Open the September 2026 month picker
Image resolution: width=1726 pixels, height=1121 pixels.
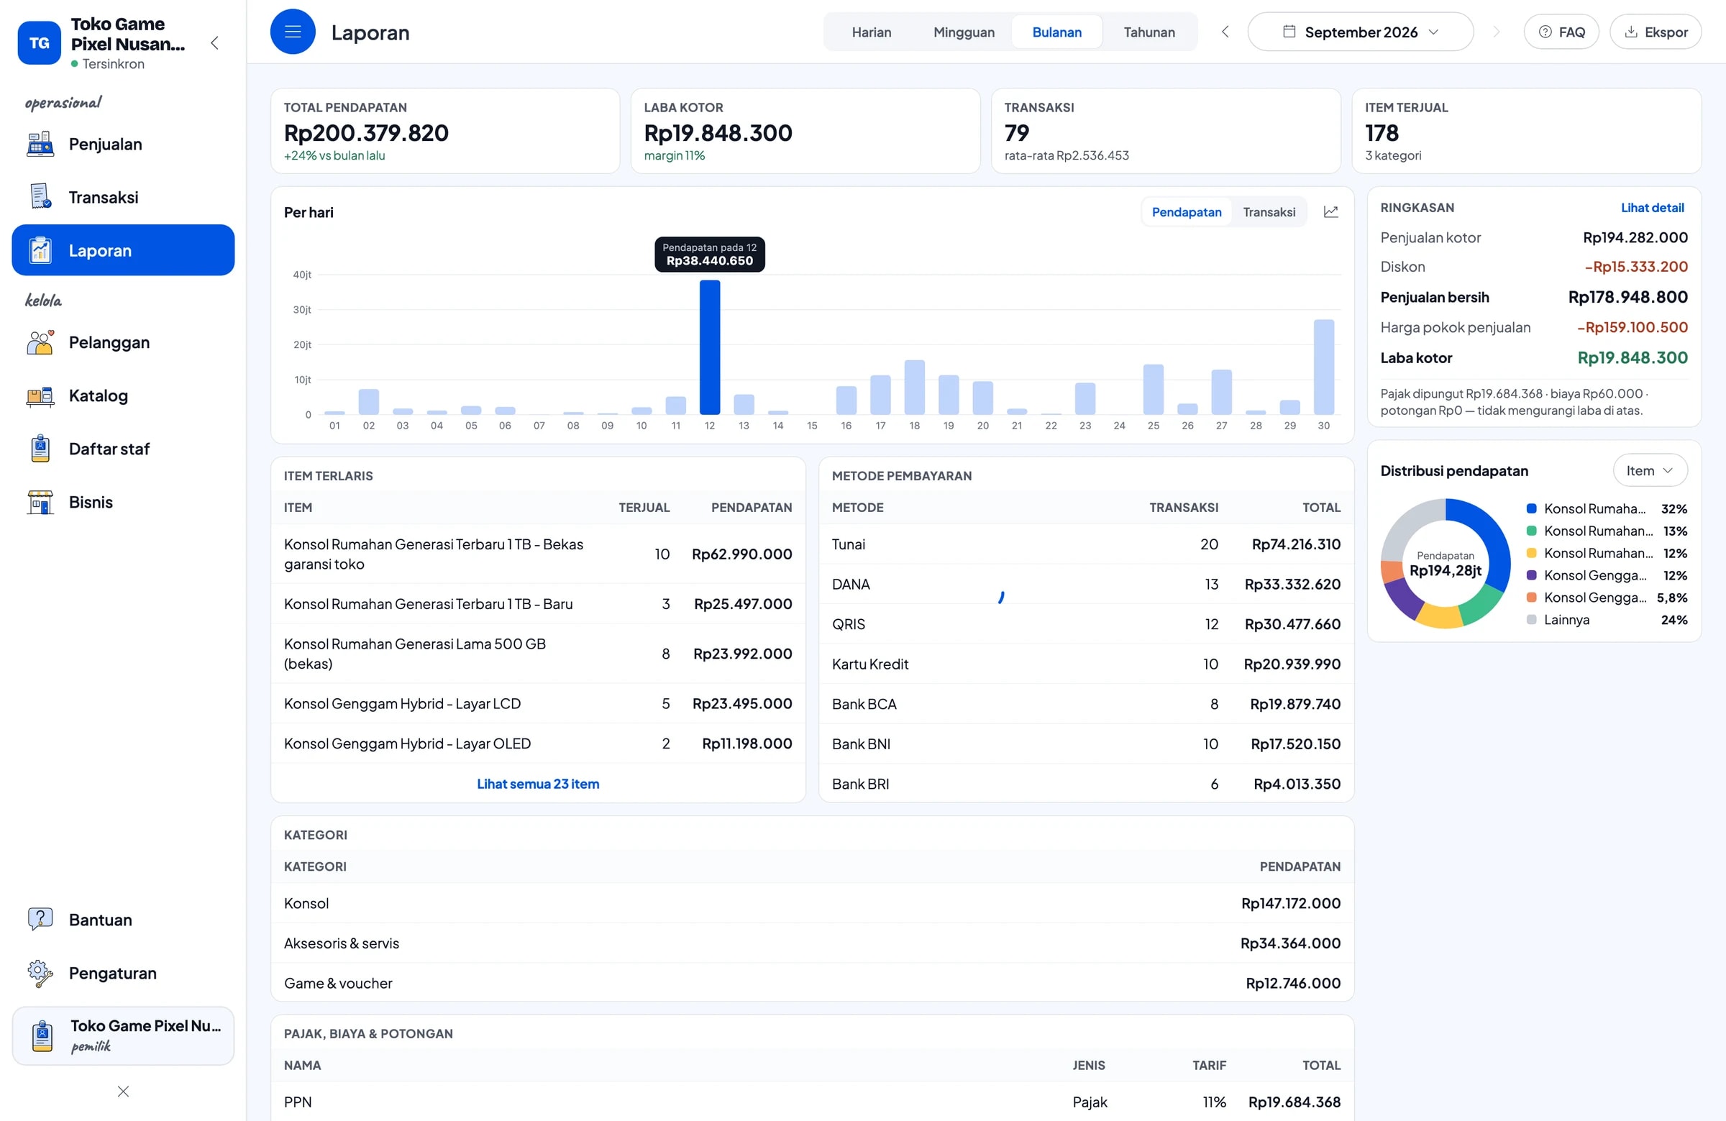pos(1361,32)
